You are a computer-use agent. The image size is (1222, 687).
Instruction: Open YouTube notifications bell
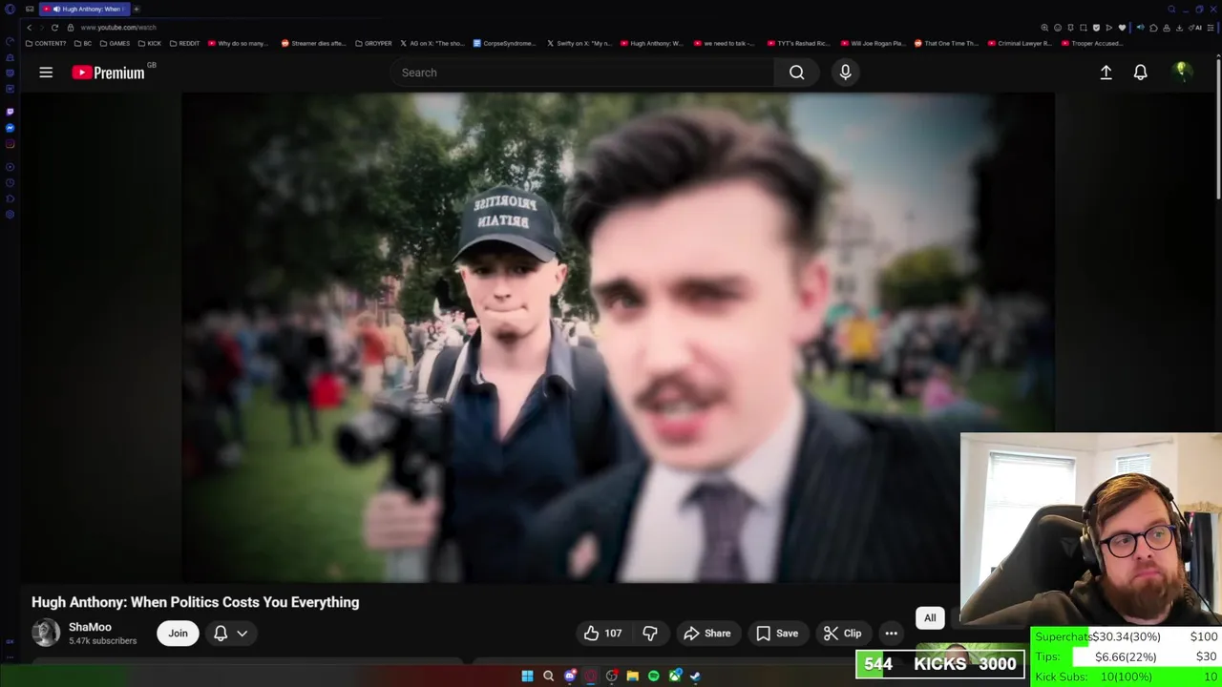[x=1140, y=73]
